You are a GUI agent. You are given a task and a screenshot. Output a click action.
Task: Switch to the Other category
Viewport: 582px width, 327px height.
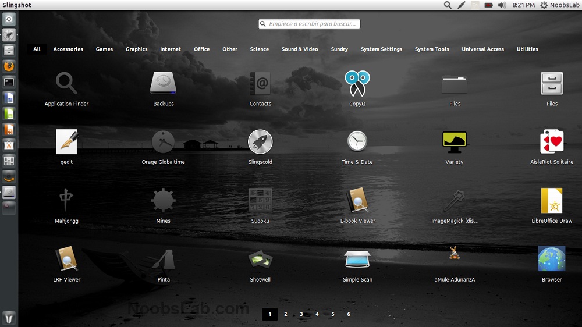[x=230, y=49]
